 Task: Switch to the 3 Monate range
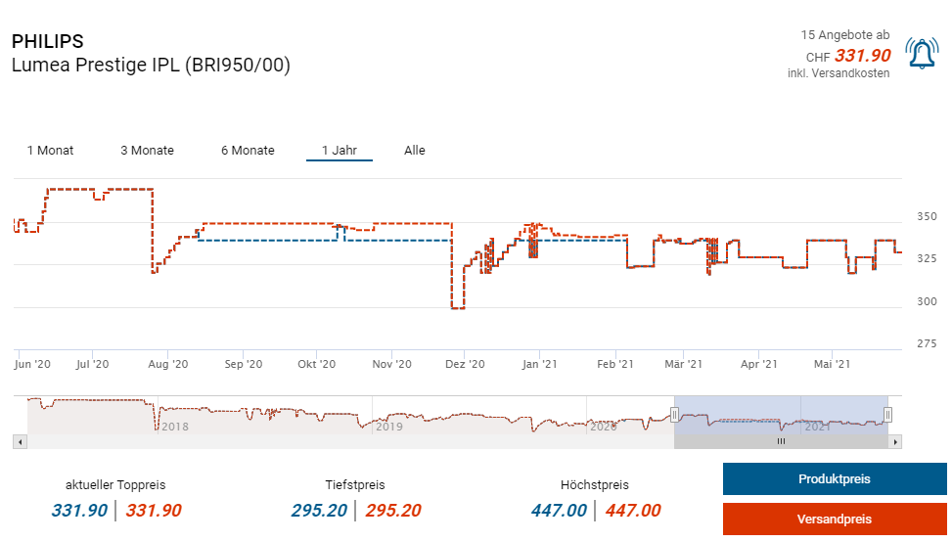[147, 151]
